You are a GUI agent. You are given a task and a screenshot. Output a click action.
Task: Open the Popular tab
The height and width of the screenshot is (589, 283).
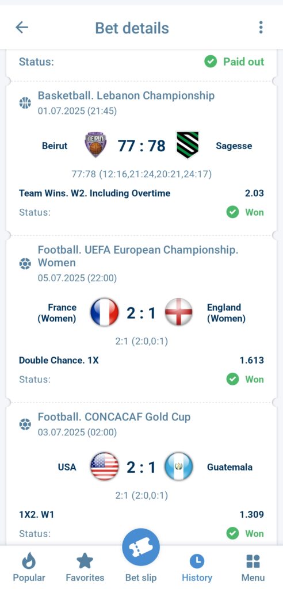tap(29, 568)
